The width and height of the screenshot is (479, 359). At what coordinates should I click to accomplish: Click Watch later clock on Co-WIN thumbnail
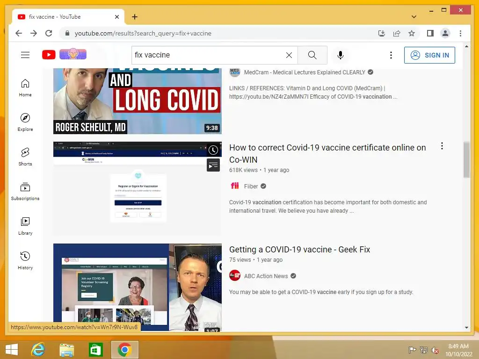pos(213,150)
